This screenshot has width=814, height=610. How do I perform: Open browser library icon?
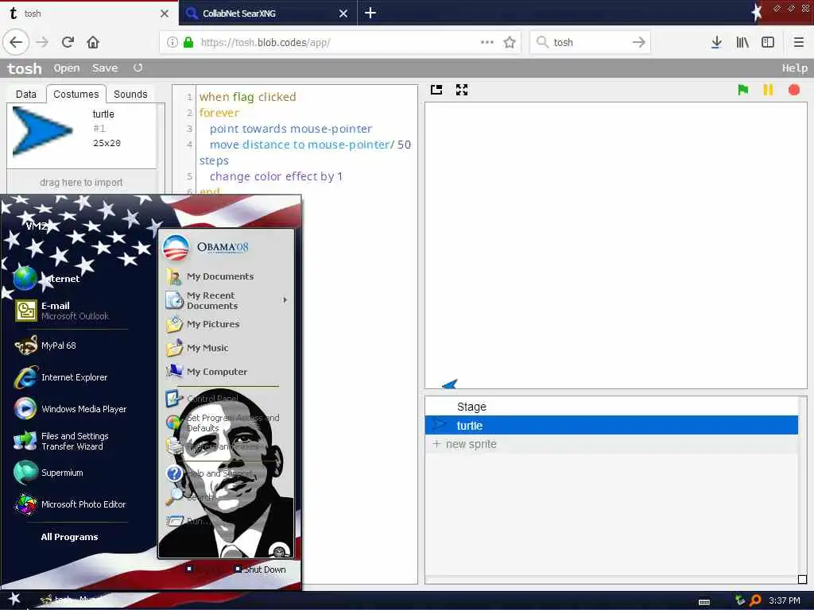pyautogui.click(x=742, y=42)
